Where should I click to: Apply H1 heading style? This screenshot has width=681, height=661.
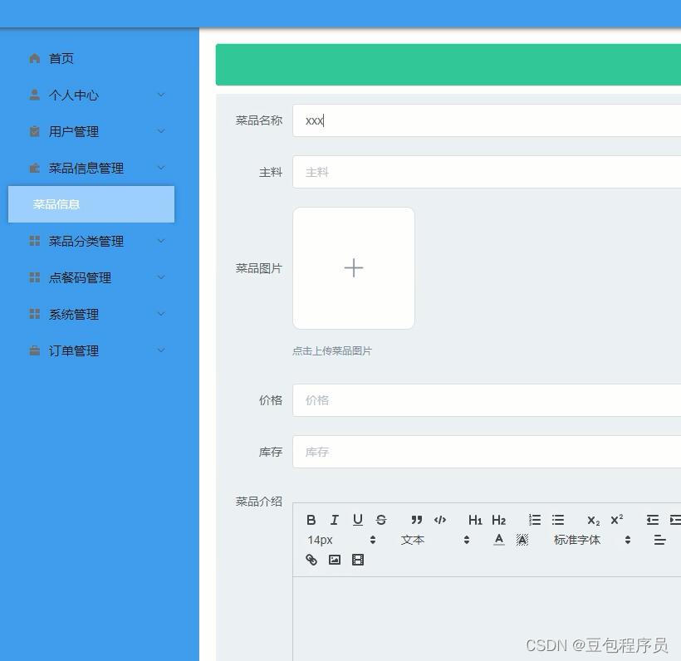pyautogui.click(x=475, y=520)
